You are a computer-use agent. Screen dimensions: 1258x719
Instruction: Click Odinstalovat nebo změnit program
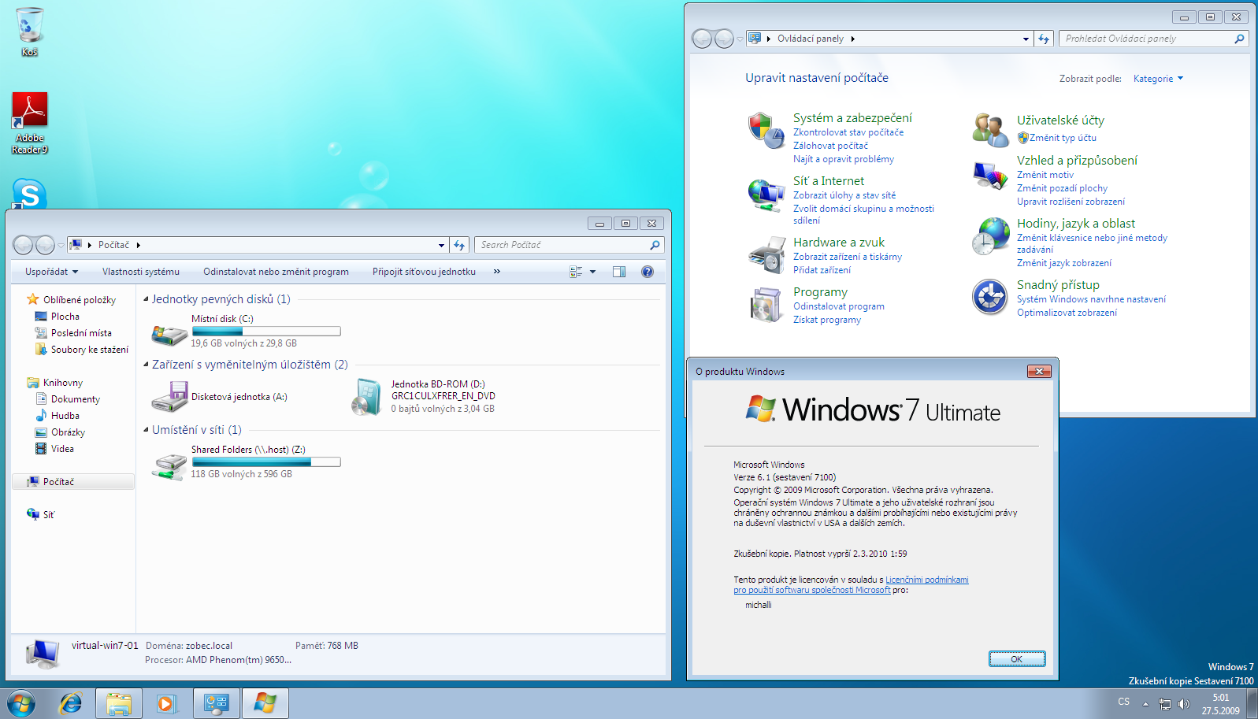(276, 272)
